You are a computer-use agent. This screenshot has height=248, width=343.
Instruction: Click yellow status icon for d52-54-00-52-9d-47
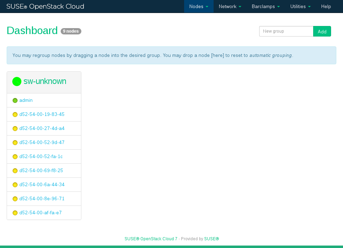15,143
